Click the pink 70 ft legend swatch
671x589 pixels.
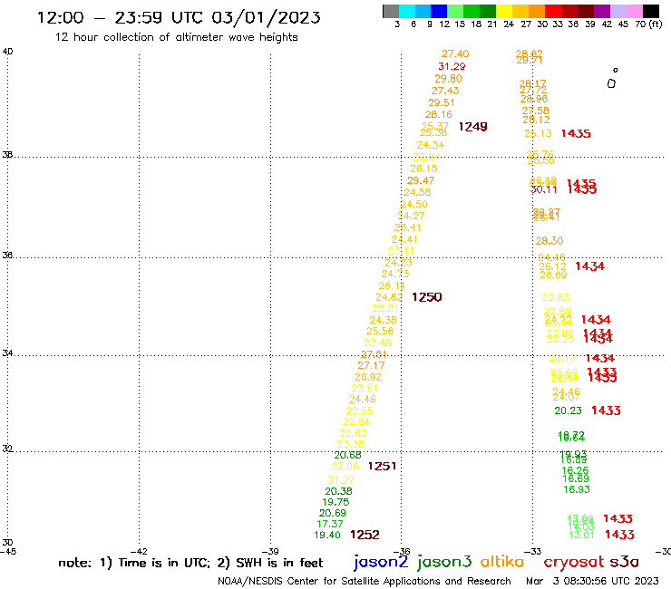tap(634, 11)
